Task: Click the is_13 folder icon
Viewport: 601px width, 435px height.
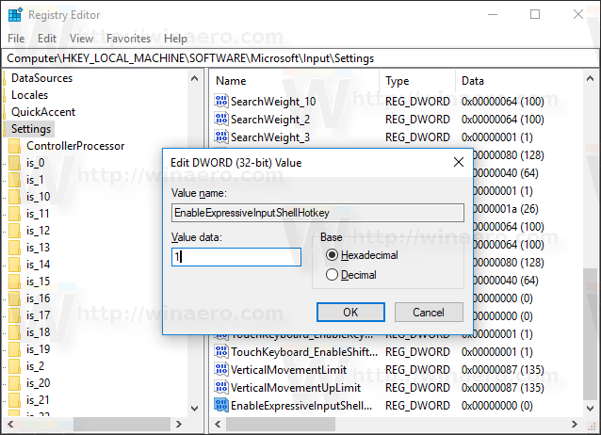Action: point(14,248)
